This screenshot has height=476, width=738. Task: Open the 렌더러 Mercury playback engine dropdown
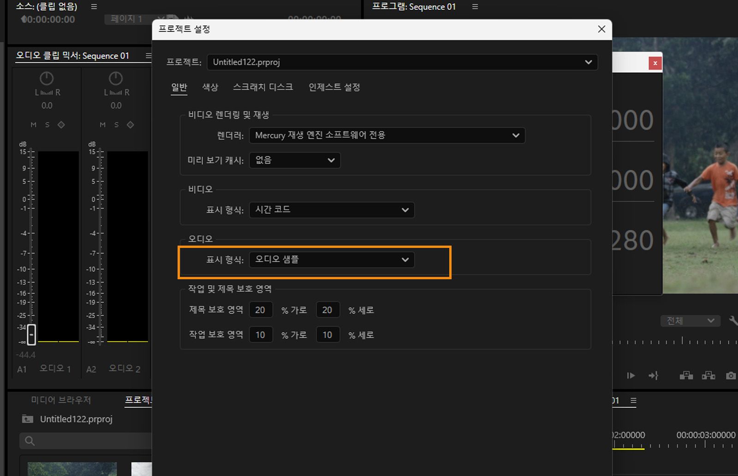tap(387, 135)
